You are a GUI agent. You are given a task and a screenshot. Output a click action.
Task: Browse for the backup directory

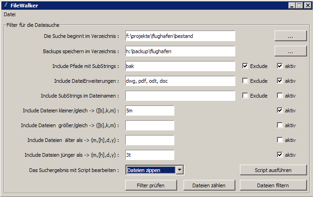[x=291, y=51]
